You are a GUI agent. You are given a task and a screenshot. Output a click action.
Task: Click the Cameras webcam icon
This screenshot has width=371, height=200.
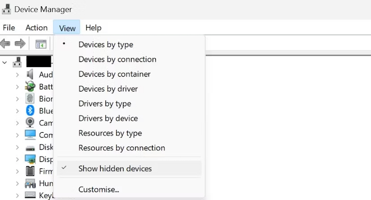point(30,123)
